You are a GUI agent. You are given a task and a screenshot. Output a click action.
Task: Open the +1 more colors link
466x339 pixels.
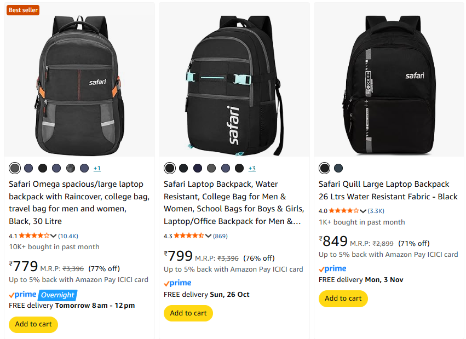point(97,168)
